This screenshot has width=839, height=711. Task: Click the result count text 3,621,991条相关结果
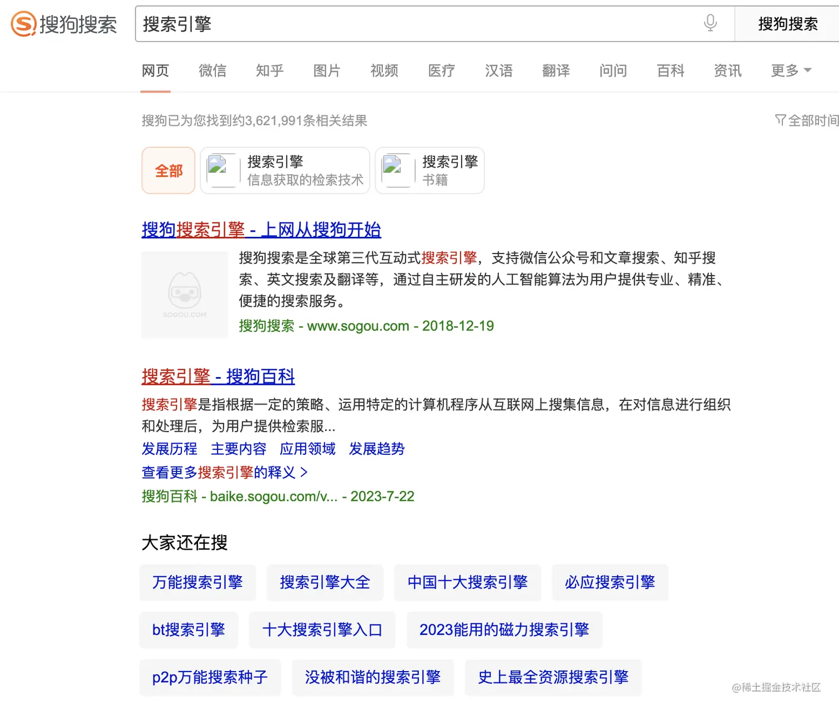(x=306, y=120)
